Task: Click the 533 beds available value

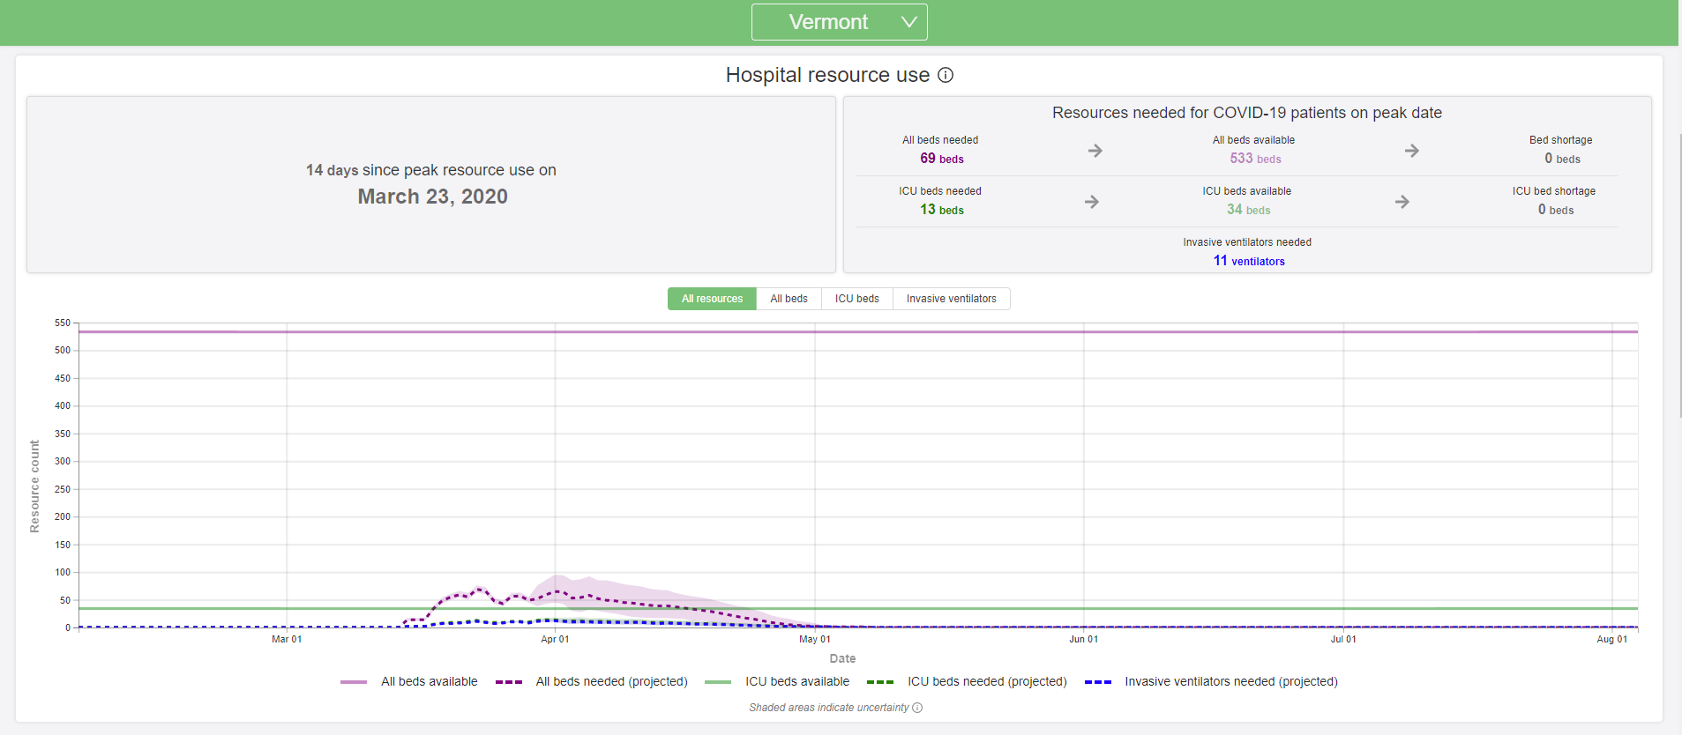Action: tap(1255, 159)
